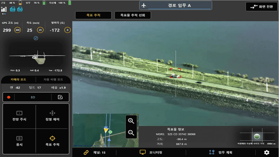Click the FCC status icon
The image size is (279, 157).
point(13,9)
